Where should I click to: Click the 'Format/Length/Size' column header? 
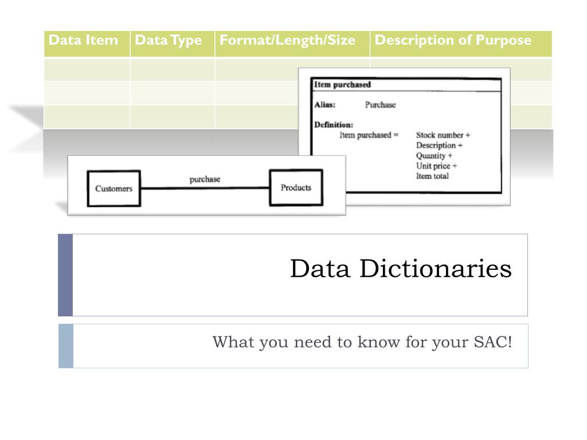coord(292,44)
